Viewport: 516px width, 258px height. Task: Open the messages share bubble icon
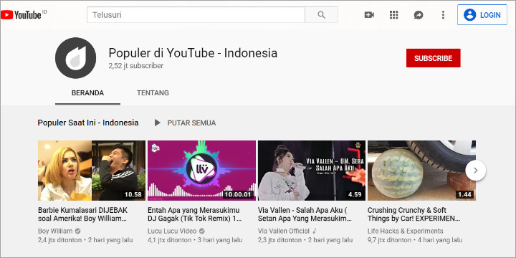click(419, 15)
